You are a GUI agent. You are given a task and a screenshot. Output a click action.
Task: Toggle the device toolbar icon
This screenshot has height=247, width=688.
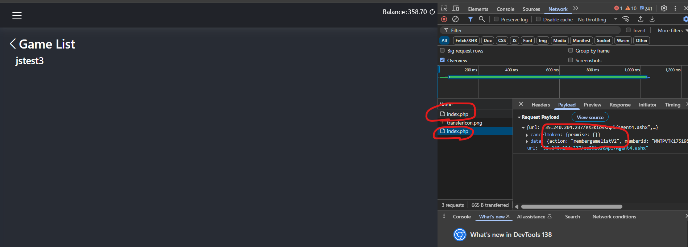pos(456,9)
